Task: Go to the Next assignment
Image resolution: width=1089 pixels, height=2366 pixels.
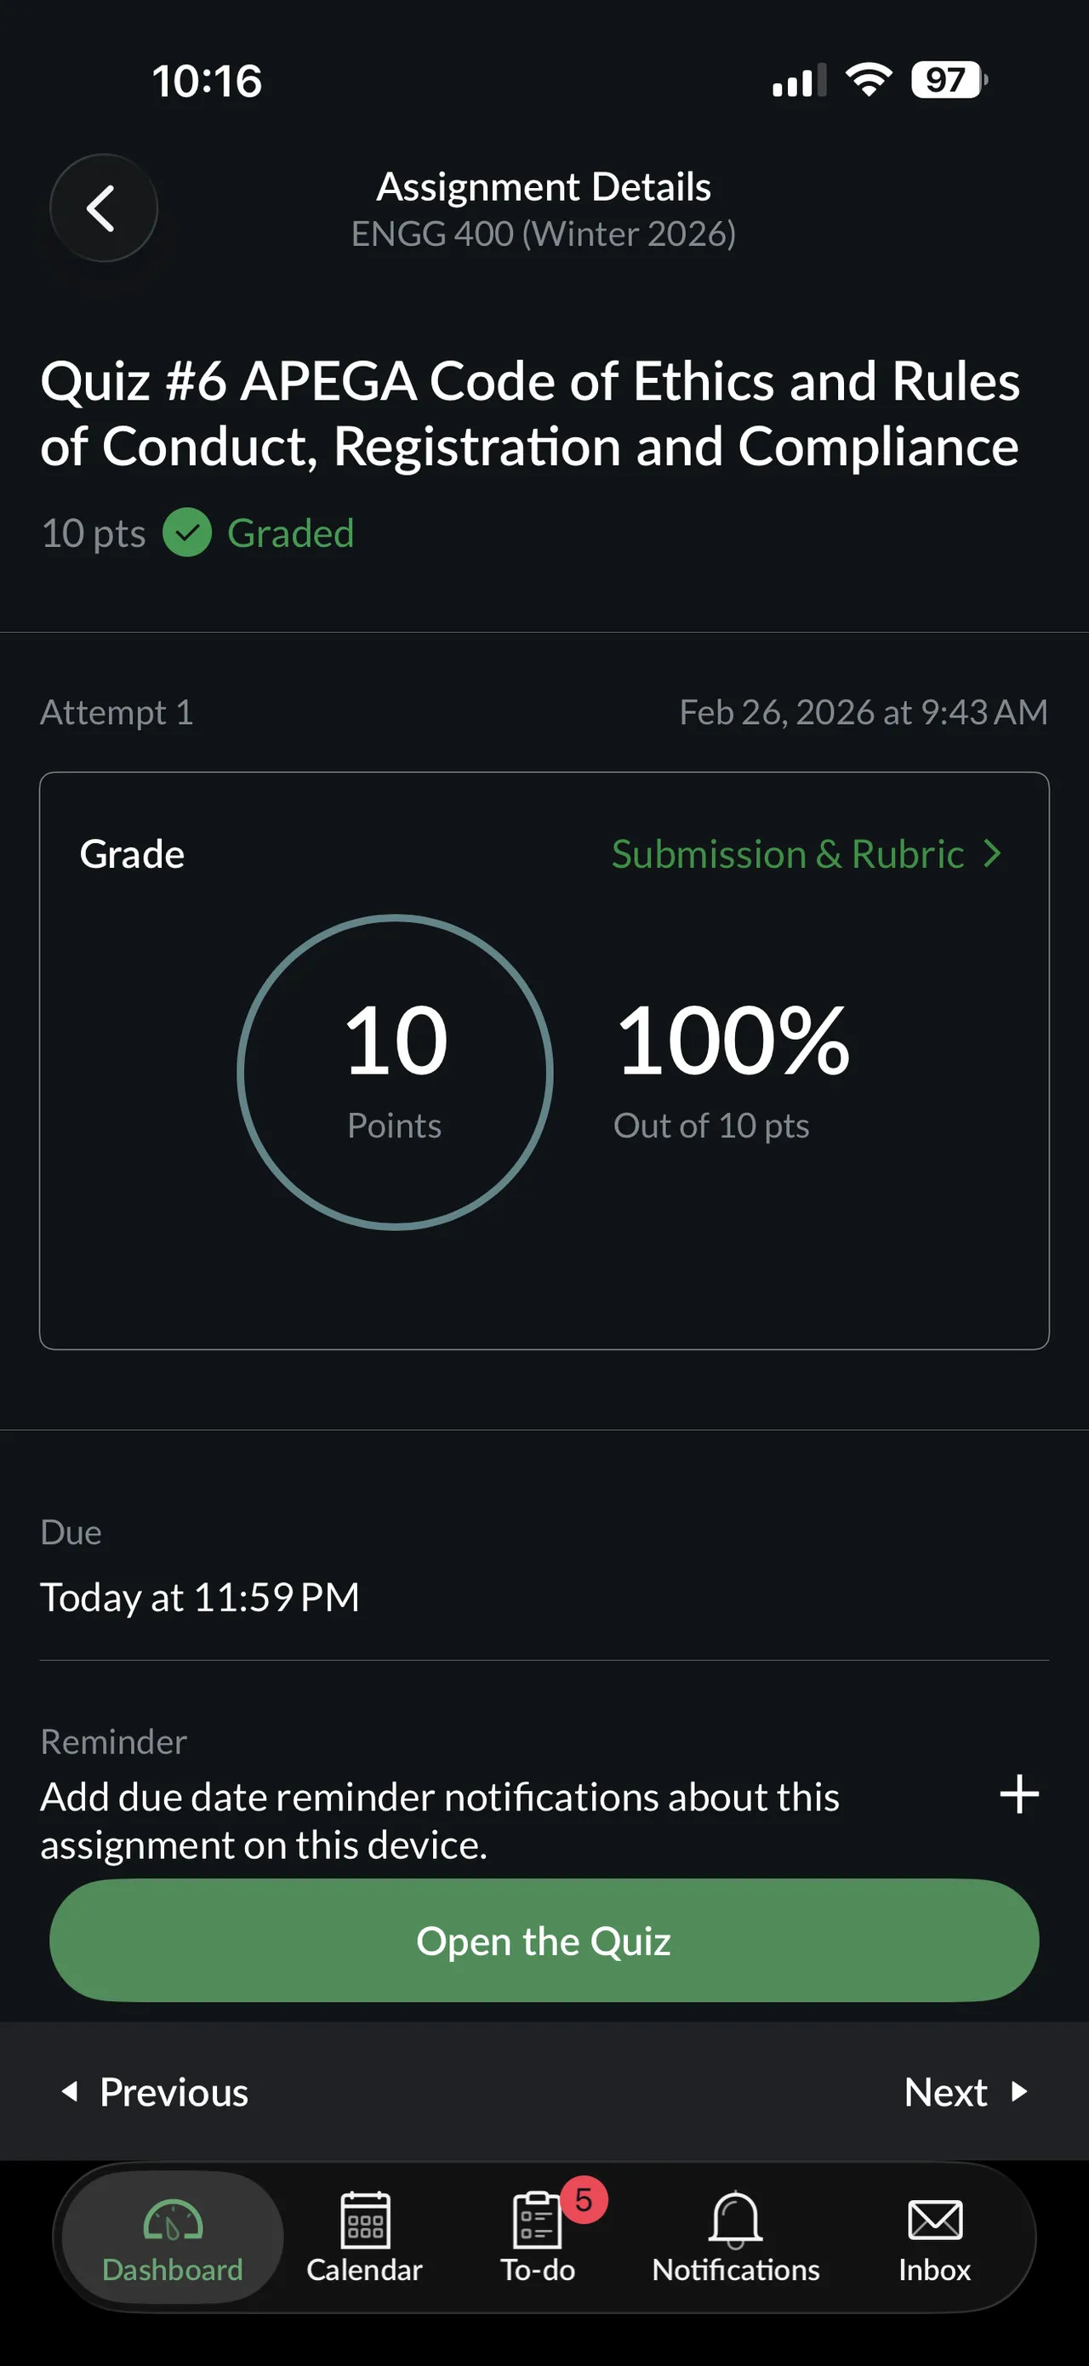Action: click(964, 2091)
